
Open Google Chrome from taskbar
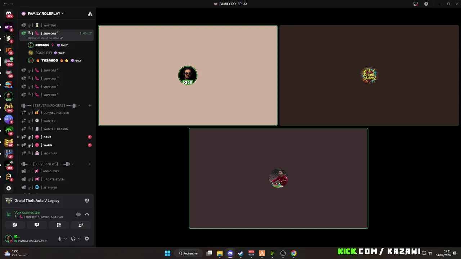click(294, 253)
